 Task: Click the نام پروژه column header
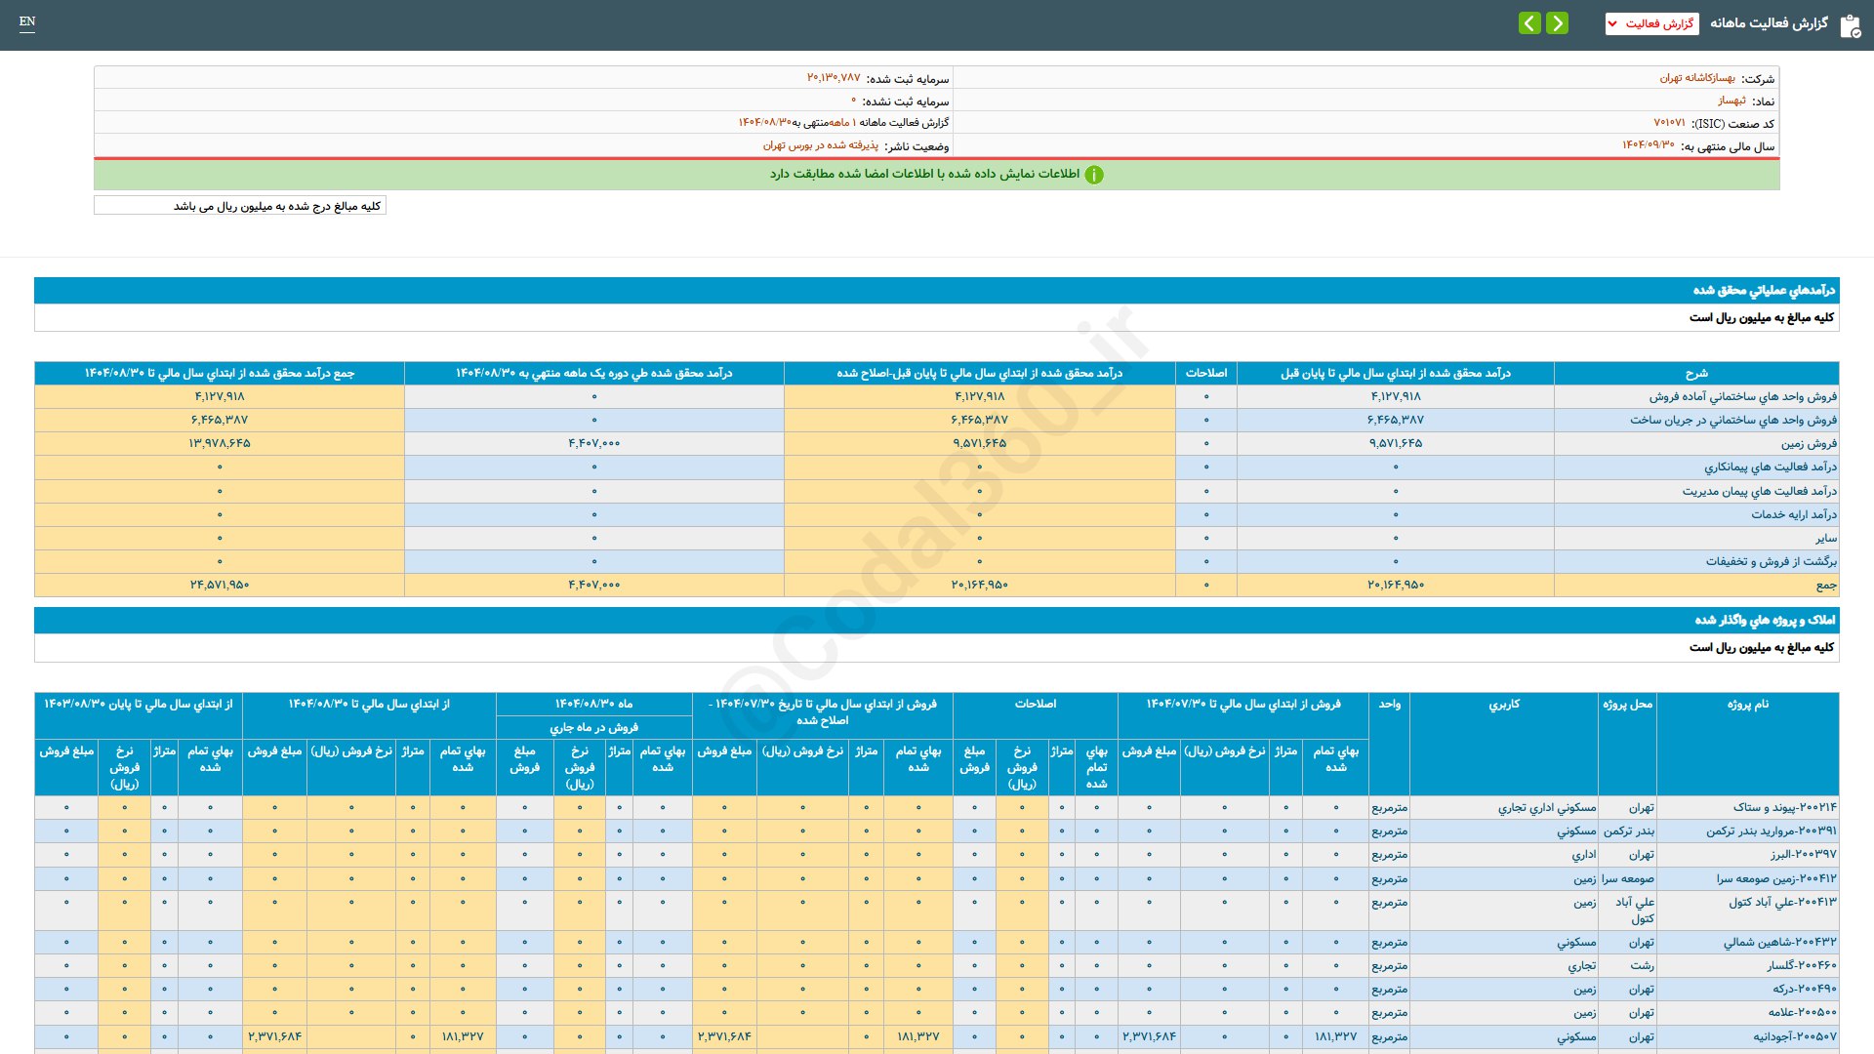click(x=1747, y=704)
